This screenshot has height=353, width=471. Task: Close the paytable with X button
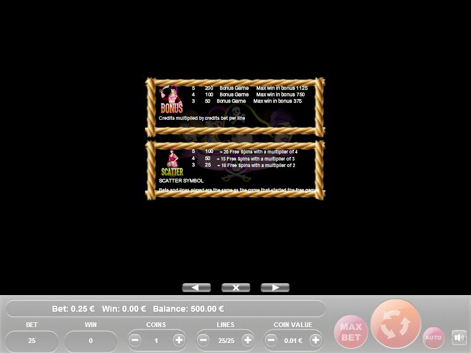click(x=235, y=287)
